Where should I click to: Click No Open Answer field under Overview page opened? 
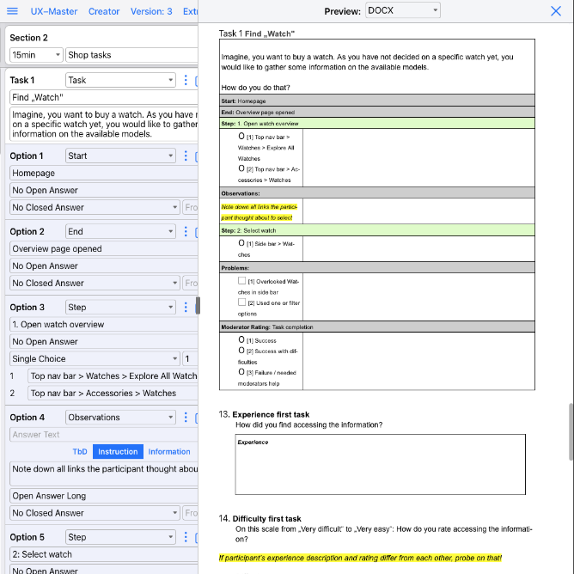coord(104,266)
